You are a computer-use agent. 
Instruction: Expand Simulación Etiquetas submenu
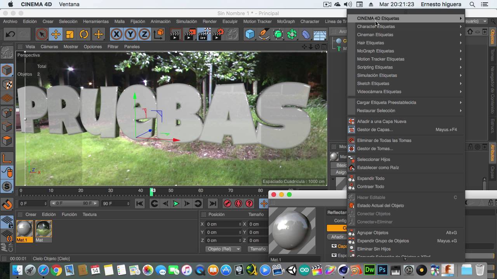point(406,75)
